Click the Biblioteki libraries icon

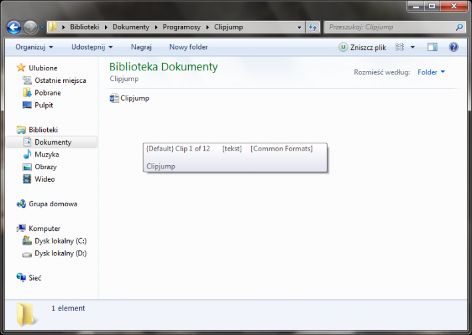[21, 130]
